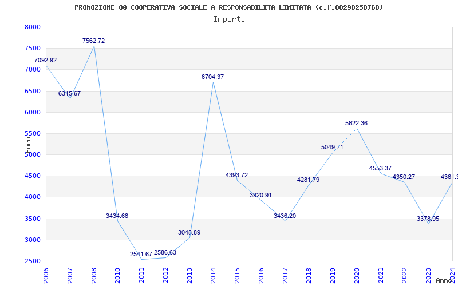Click the 2011 x-axis year label
Image resolution: width=458 pixels, height=286 pixels.
(x=141, y=276)
